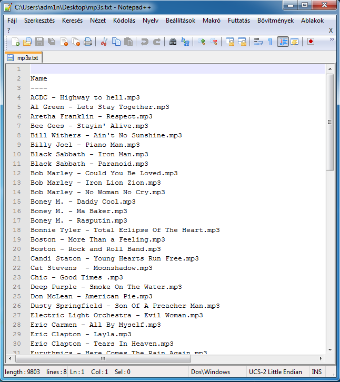Cut the selection with the scissors icon
Viewport: 340px width, 382px height.
[x=104, y=42]
